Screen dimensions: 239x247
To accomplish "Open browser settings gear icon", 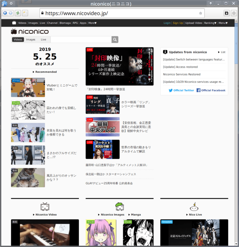I will [x=234, y=13].
